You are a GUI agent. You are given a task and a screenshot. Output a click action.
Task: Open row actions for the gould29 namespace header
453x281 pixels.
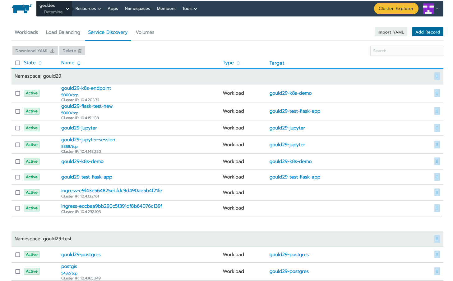(x=437, y=76)
